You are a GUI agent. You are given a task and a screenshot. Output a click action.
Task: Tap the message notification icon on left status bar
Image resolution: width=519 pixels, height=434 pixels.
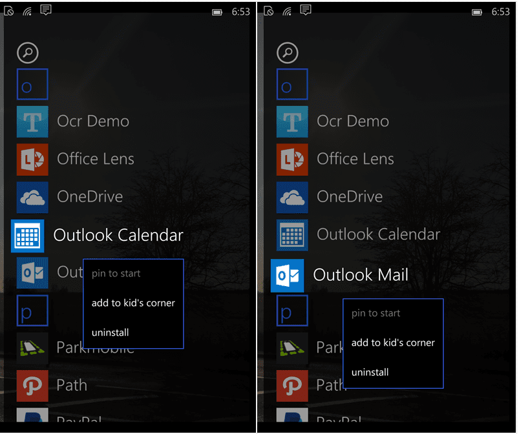[46, 10]
